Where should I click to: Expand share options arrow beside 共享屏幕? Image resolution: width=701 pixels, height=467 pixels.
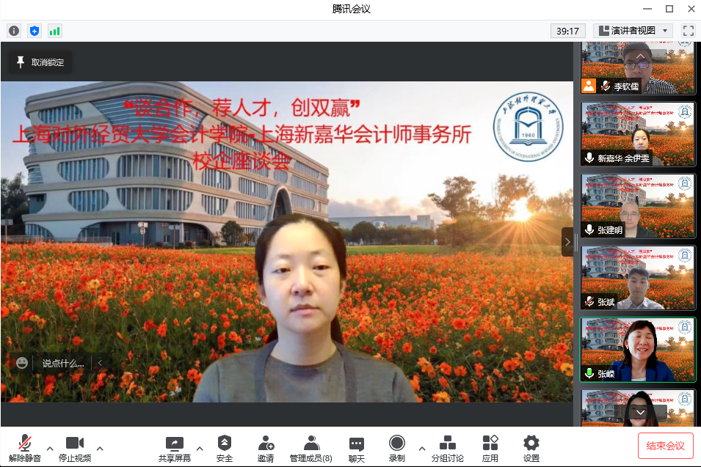coord(200,449)
